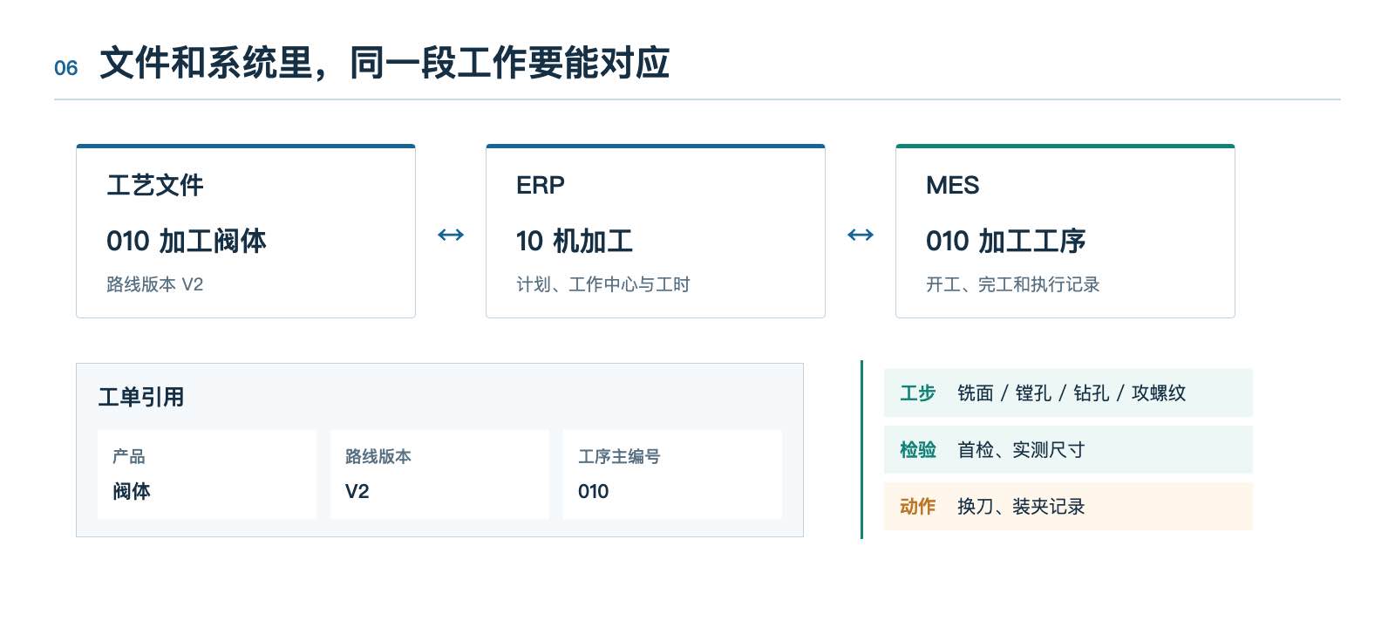Viewport: 1395px width, 628px height.
Task: Select the ERP card heading
Action: tap(541, 185)
